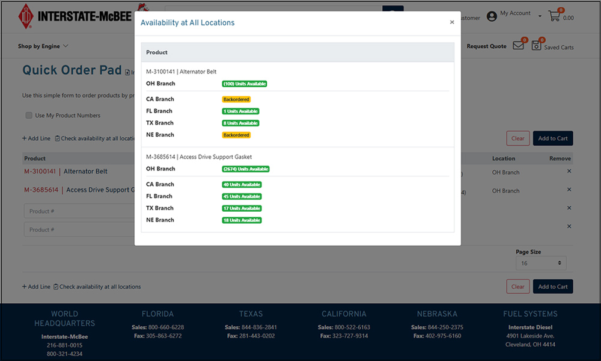Click the Location column header
Screen dimensions: 601x361
coord(504,158)
